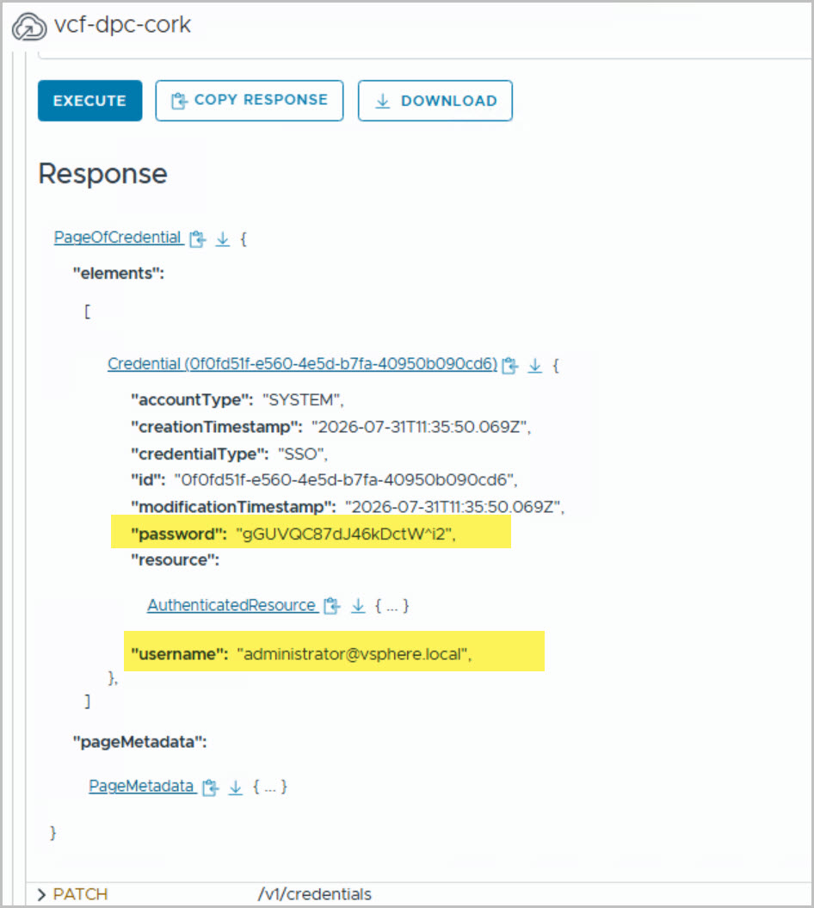
Task: Click the vcf-dpc-cork title text
Action: pyautogui.click(x=123, y=24)
